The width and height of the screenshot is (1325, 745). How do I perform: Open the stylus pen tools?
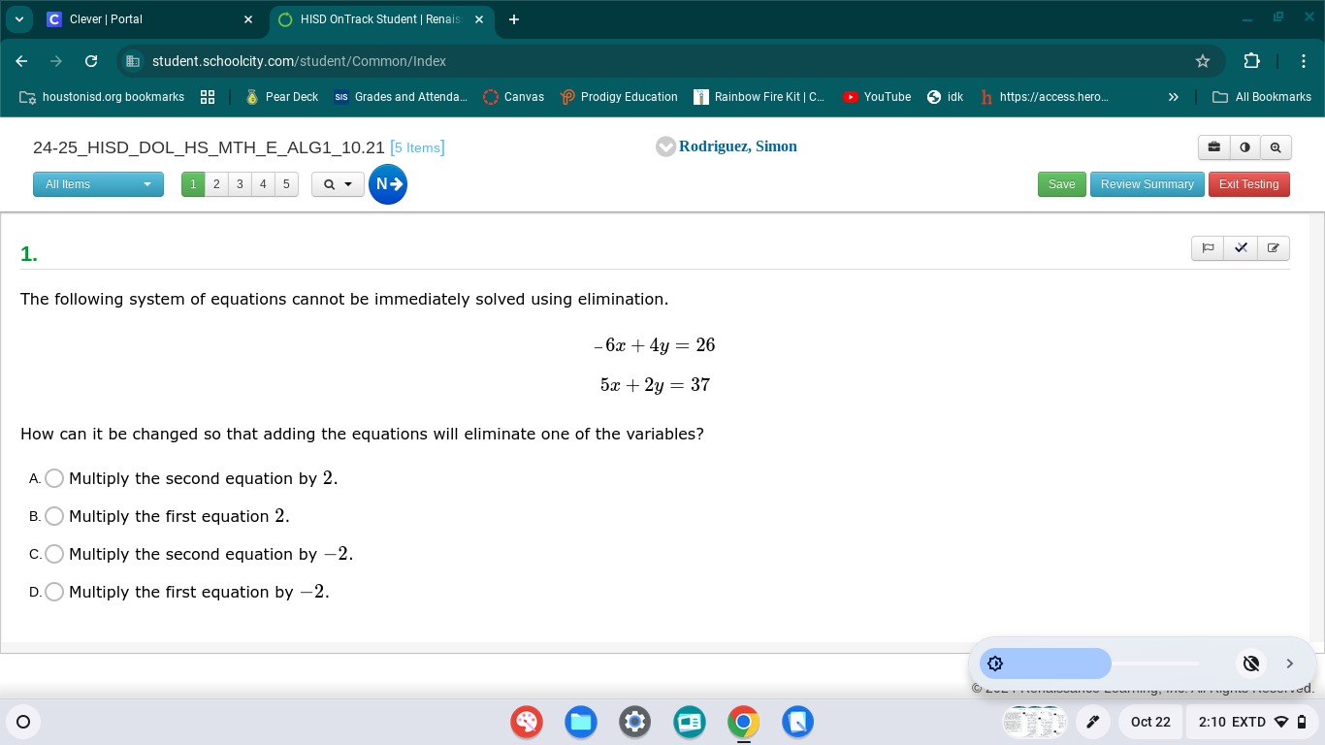point(1092,722)
